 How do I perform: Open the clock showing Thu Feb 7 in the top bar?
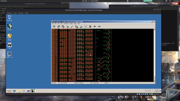pyautogui.click(x=90, y=1)
